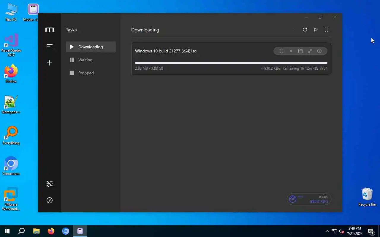Select the Chromium desktop shortcut

point(11,166)
